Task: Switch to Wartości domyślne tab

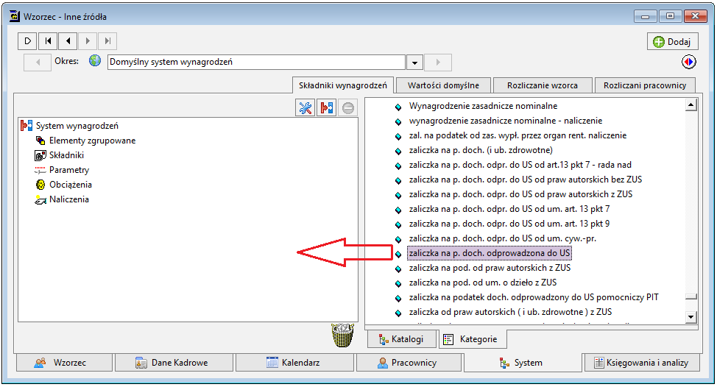Action: [443, 85]
